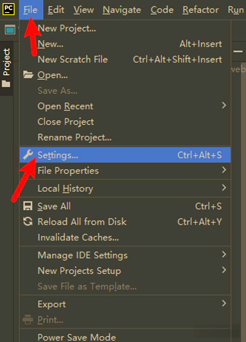Open the Edit menu

56,10
